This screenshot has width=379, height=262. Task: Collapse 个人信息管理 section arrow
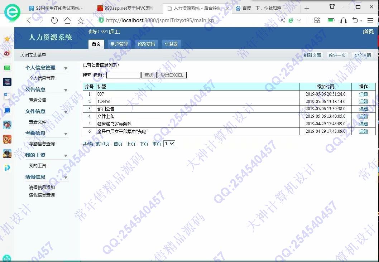[x=66, y=69]
